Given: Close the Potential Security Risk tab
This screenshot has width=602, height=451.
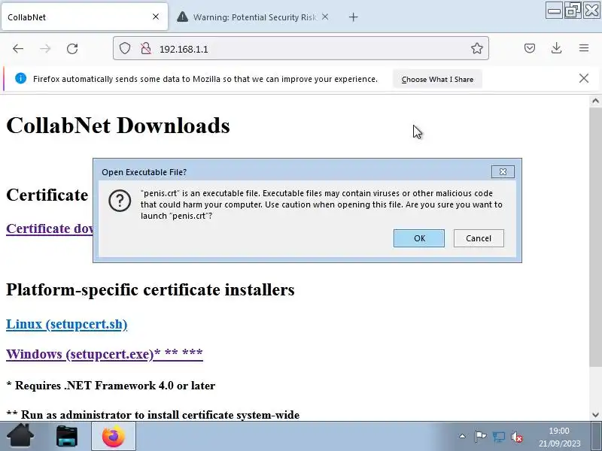Looking at the screenshot, I should (325, 17).
